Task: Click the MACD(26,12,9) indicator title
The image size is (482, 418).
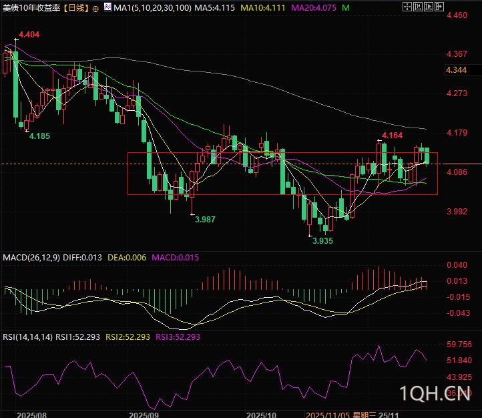Action: coord(31,258)
